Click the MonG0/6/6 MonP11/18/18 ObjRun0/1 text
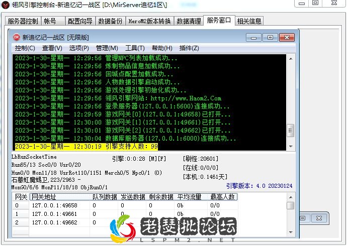Image resolution: width=347 pixels, height=246 pixels. (59, 187)
